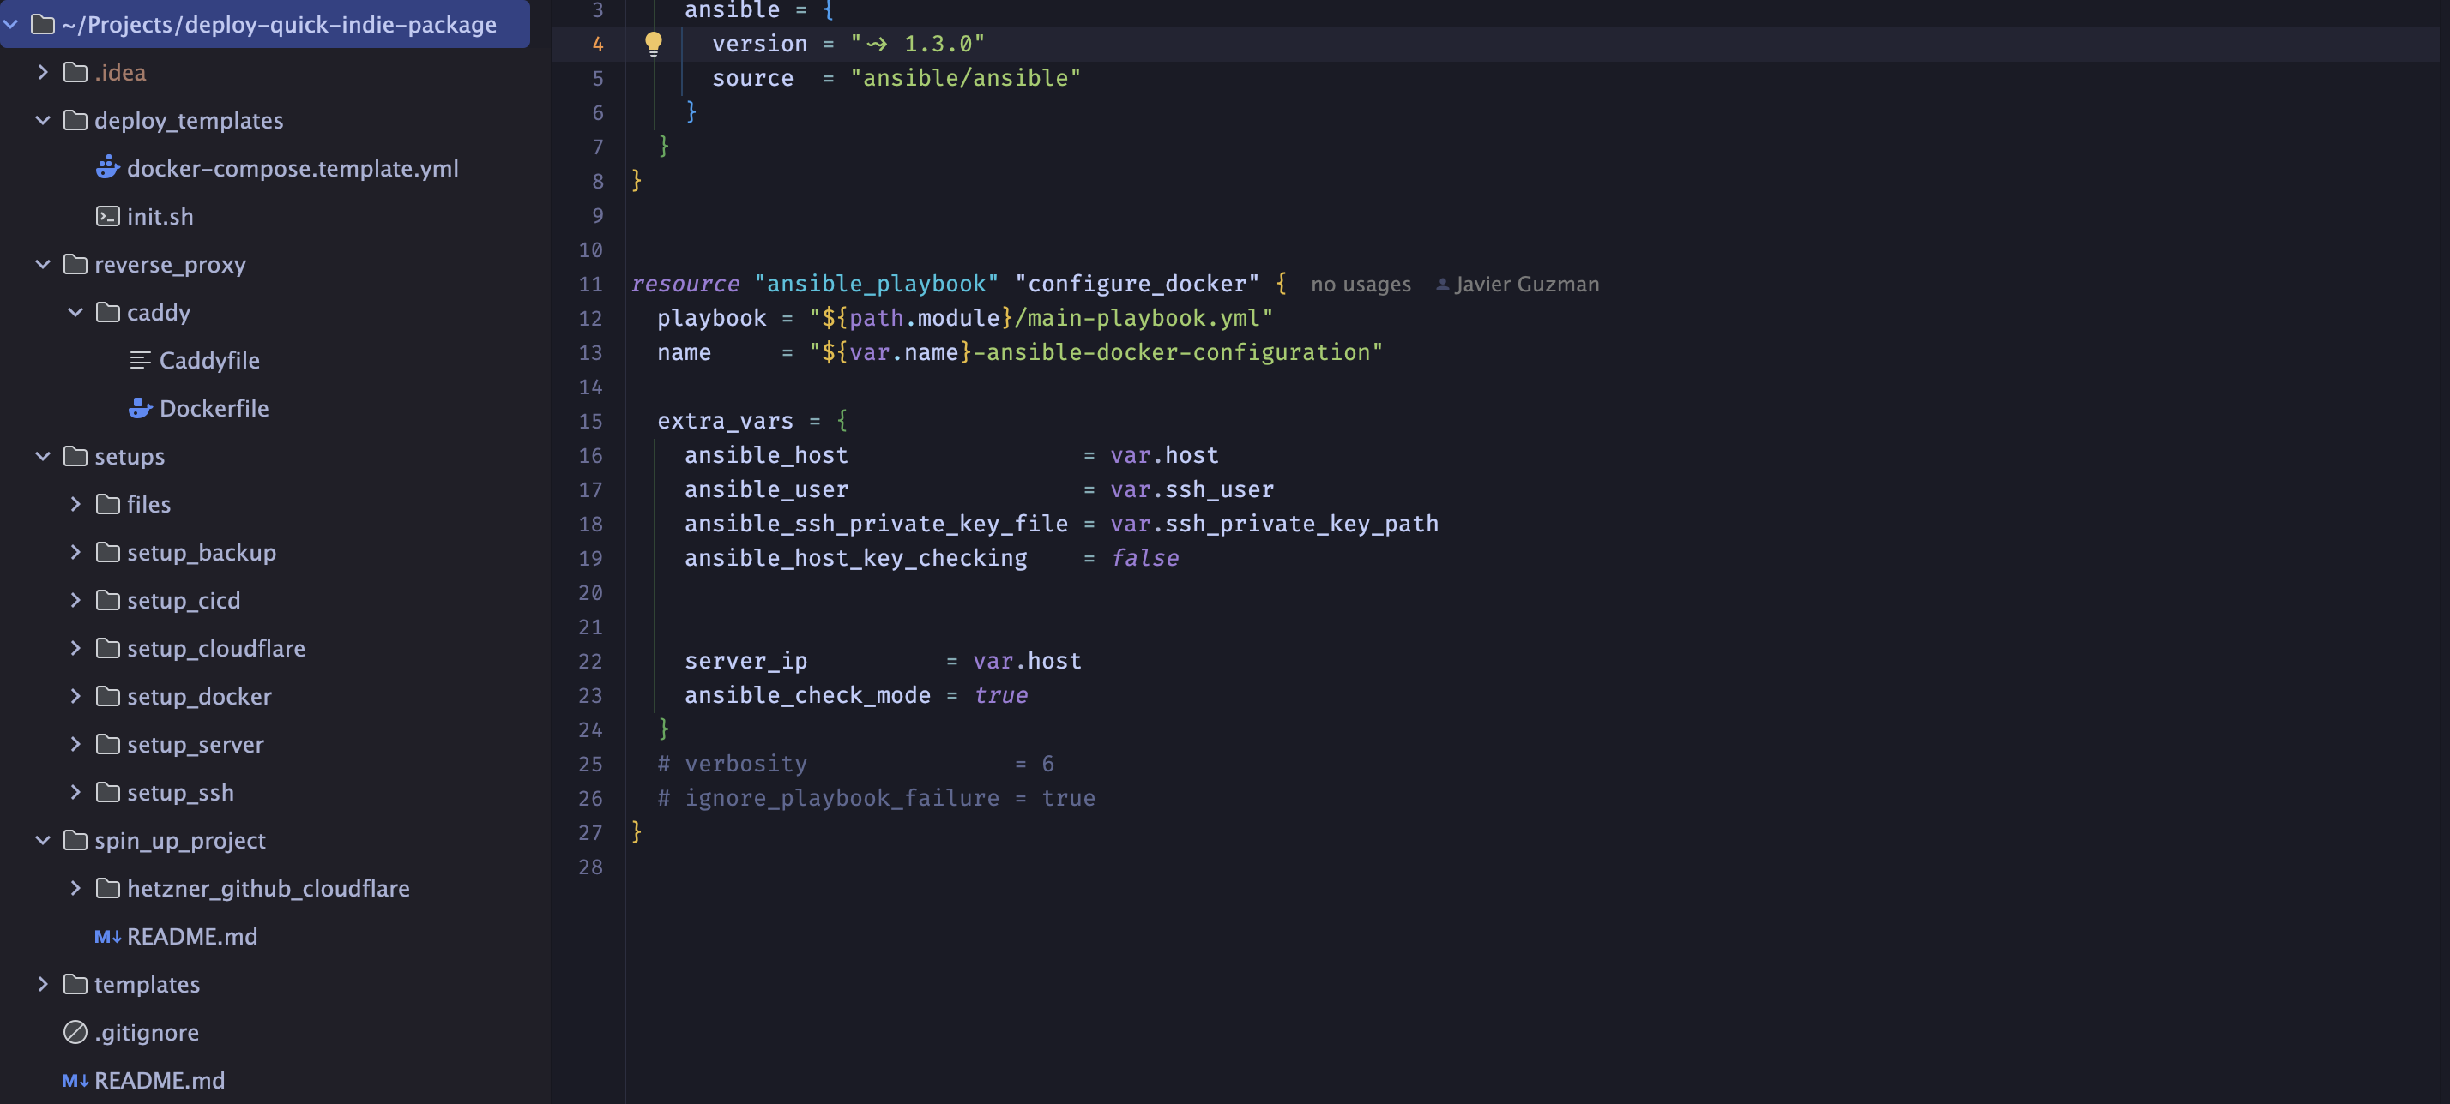Viewport: 2450px width, 1104px height.
Task: Select the setup_docker folder in the tree
Action: [x=199, y=696]
